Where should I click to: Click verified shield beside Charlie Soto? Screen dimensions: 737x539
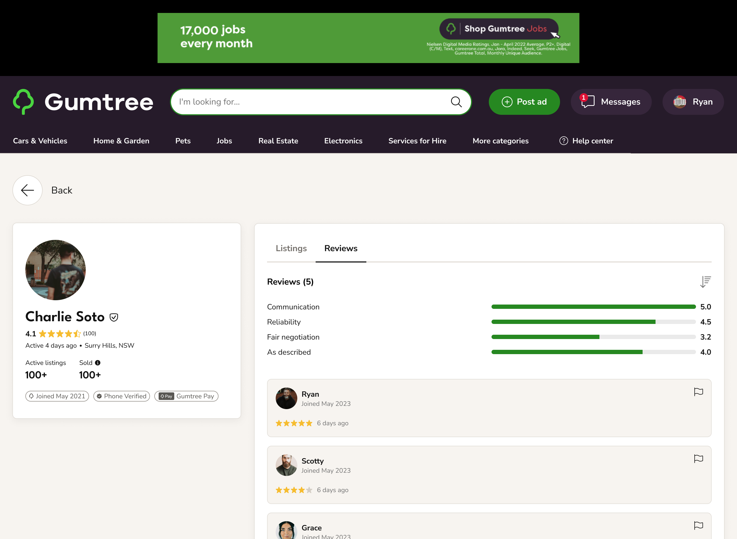click(114, 317)
